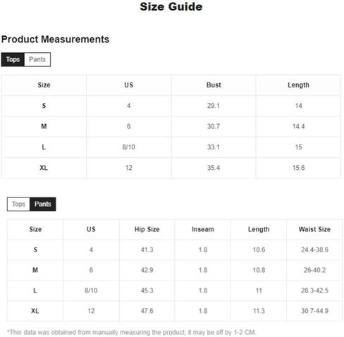The height and width of the screenshot is (337, 344).
Task: Select the 29.1 bust measurement cell
Action: (x=214, y=106)
